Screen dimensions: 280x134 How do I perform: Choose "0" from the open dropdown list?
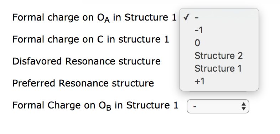click(x=219, y=43)
